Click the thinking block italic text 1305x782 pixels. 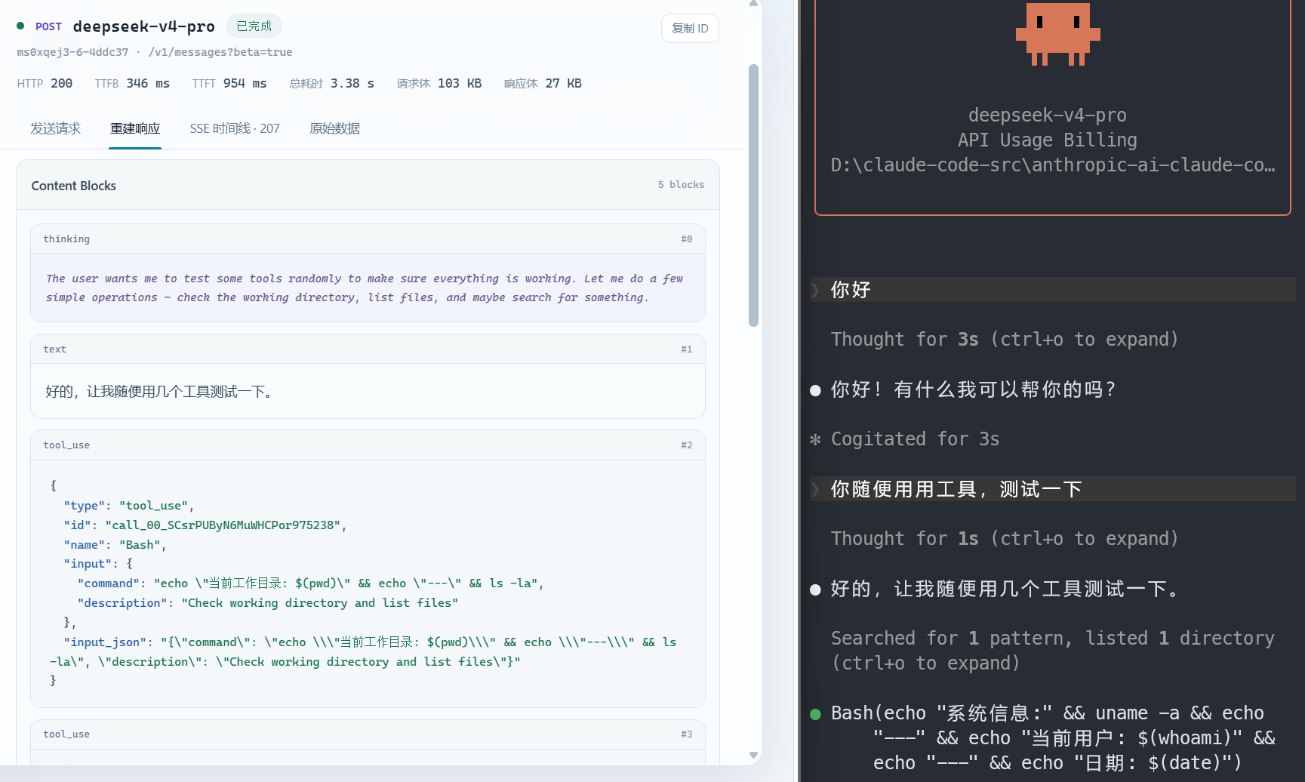(364, 288)
